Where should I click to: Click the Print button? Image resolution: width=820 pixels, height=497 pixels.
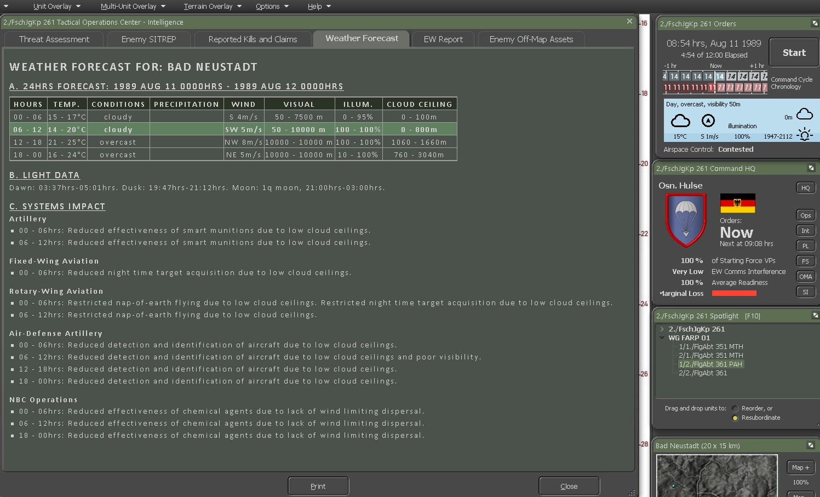(318, 486)
